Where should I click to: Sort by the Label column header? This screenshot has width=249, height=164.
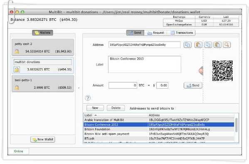116,115
